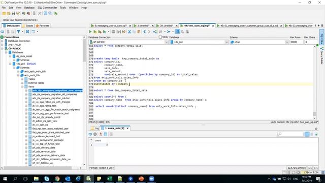Click the Max Rows field

(x=297, y=42)
